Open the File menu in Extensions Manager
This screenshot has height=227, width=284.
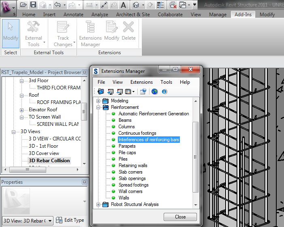tap(101, 82)
